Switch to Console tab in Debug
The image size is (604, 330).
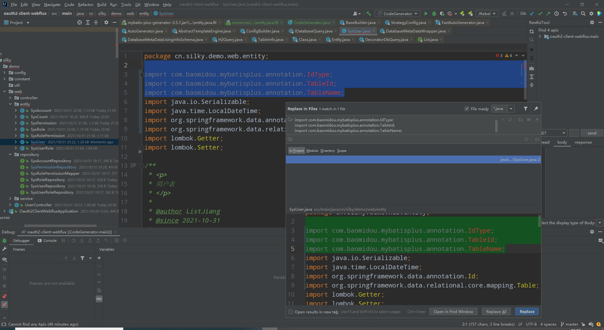(47, 241)
